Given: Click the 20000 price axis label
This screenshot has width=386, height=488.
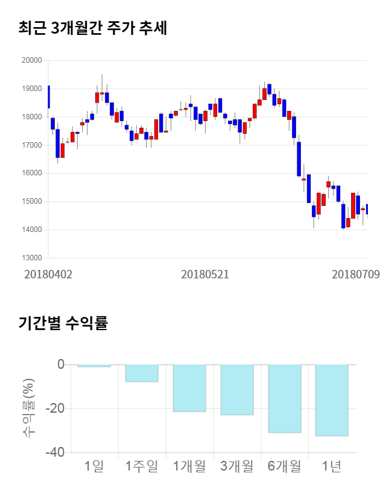Looking at the screenshot, I should click(x=31, y=60).
